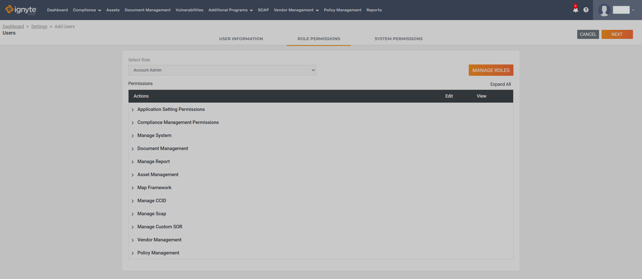Screen dimensions: 642x279
Task: Expand the Manage Scap chevron
Action: pyautogui.click(x=133, y=214)
